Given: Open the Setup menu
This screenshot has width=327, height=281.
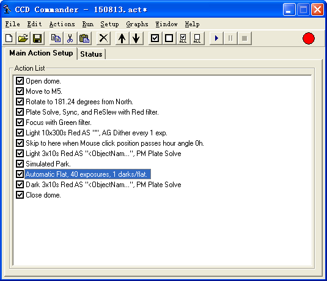Looking at the screenshot, I should [109, 24].
